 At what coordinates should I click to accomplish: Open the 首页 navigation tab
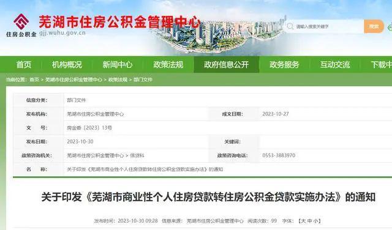pos(24,65)
